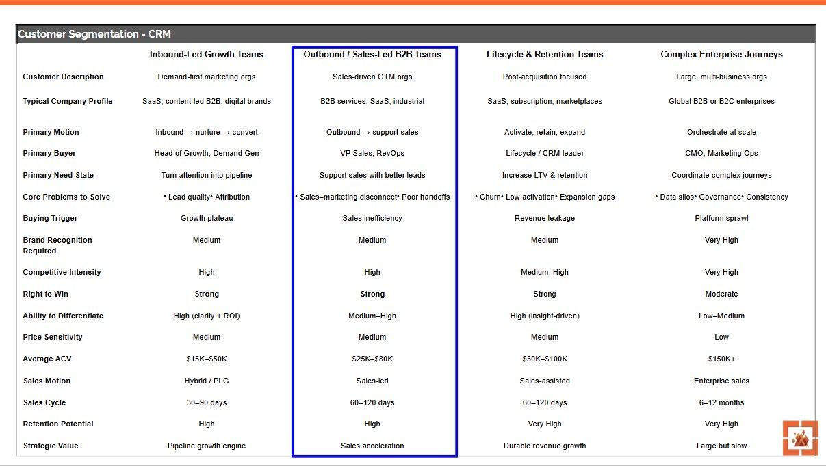This screenshot has height=466, width=826.
Task: Select the Inbound-Led Growth Teams column header
Action: tap(207, 54)
